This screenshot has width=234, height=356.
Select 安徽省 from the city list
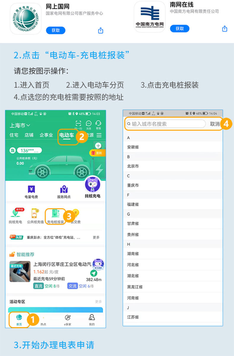pos(173,147)
